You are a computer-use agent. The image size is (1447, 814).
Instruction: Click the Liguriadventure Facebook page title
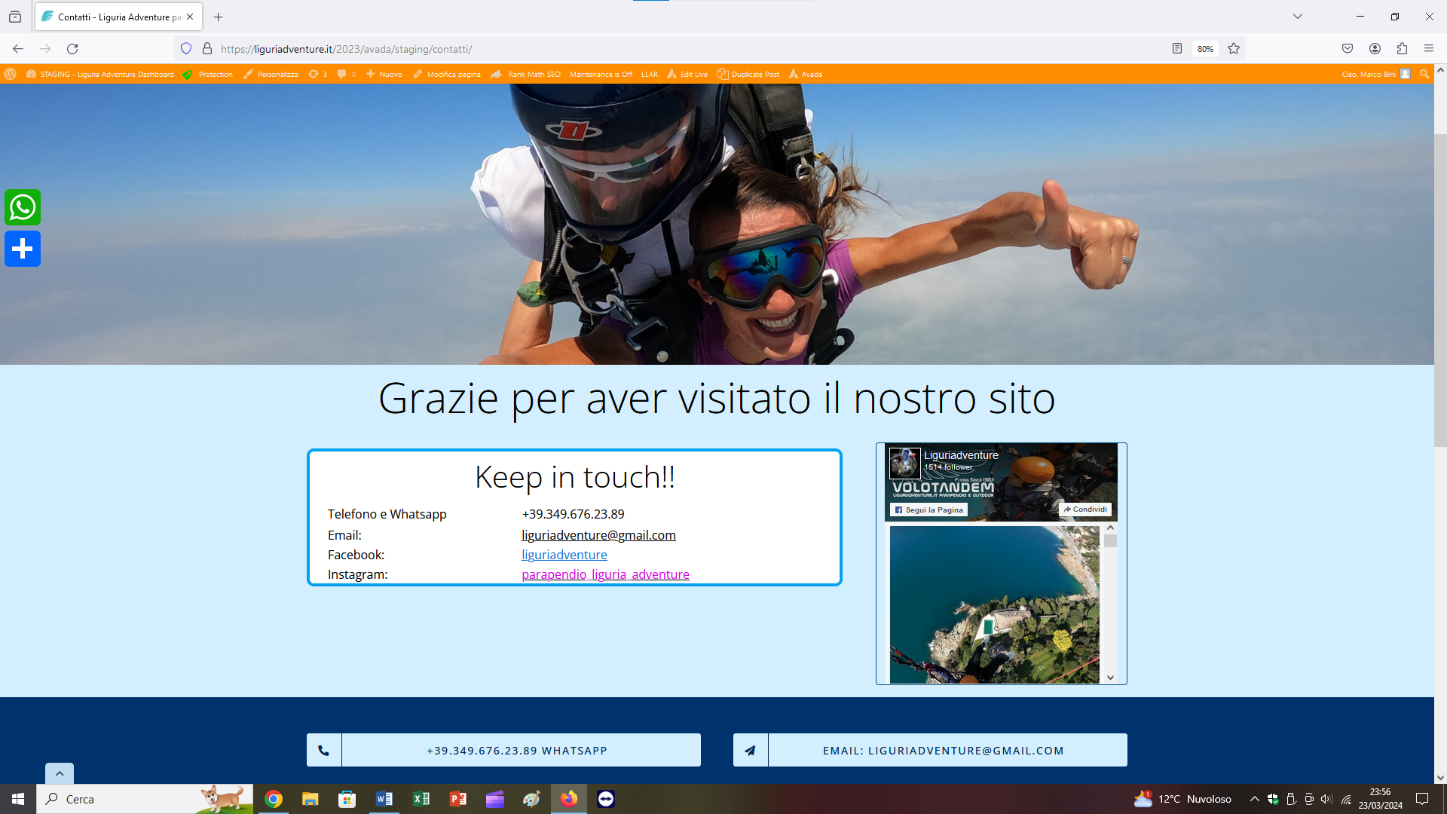(x=961, y=455)
